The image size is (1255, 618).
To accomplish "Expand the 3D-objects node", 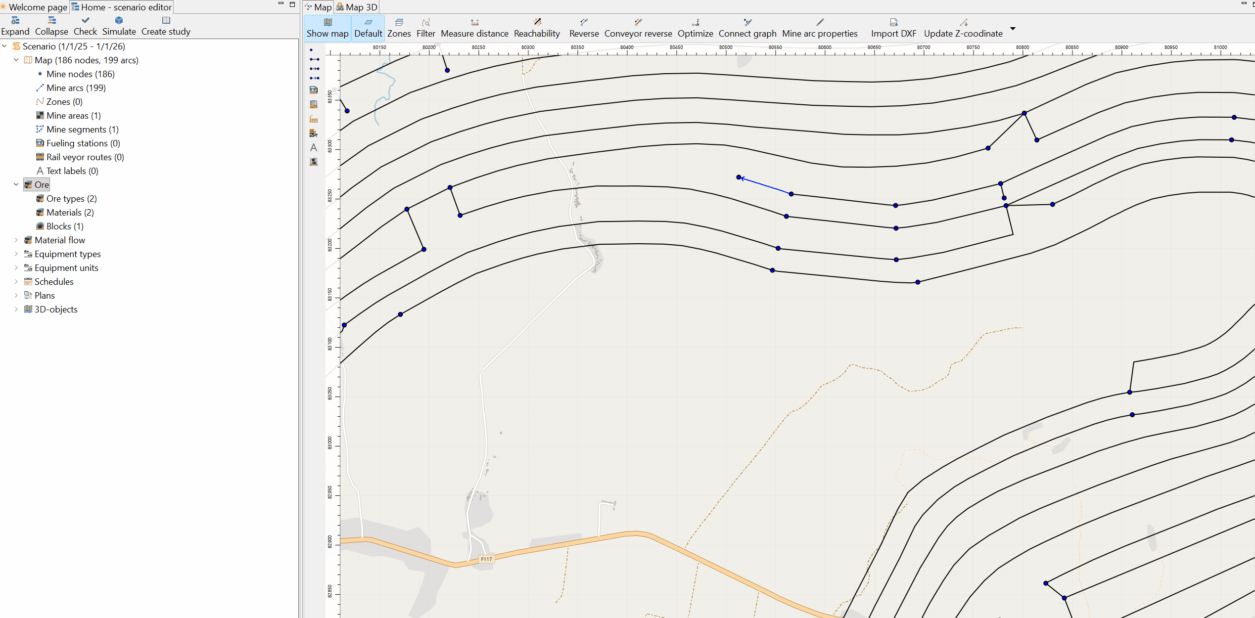I will (x=16, y=309).
